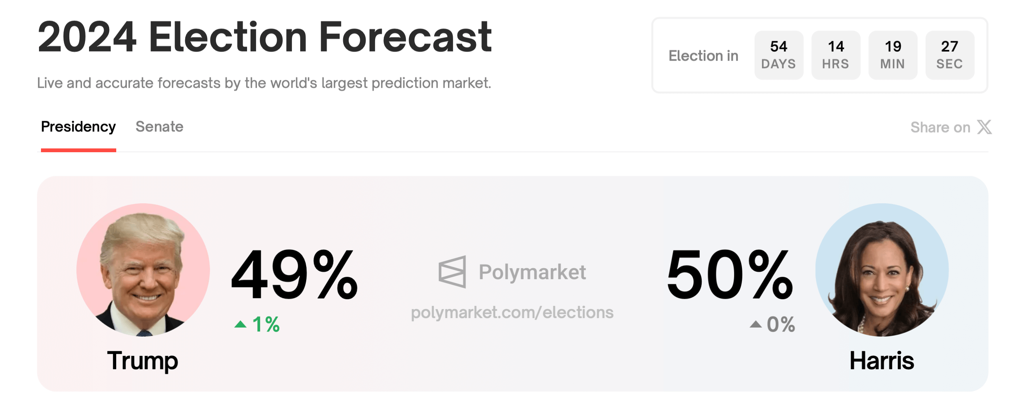Click the Polymarket logo icon
This screenshot has width=1026, height=409.
452,272
